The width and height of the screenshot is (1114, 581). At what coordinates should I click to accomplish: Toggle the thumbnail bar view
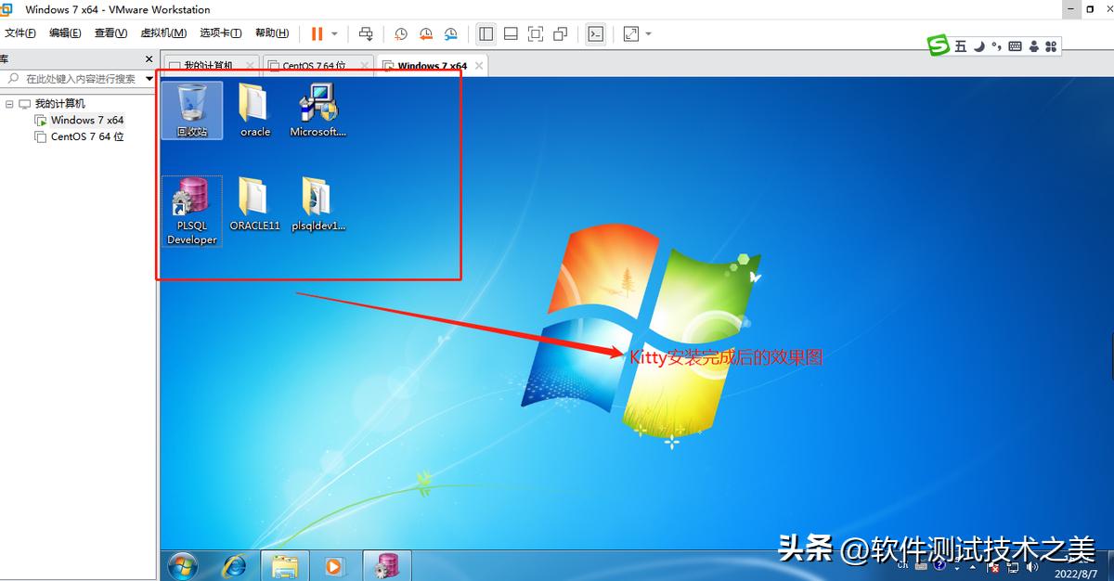511,33
